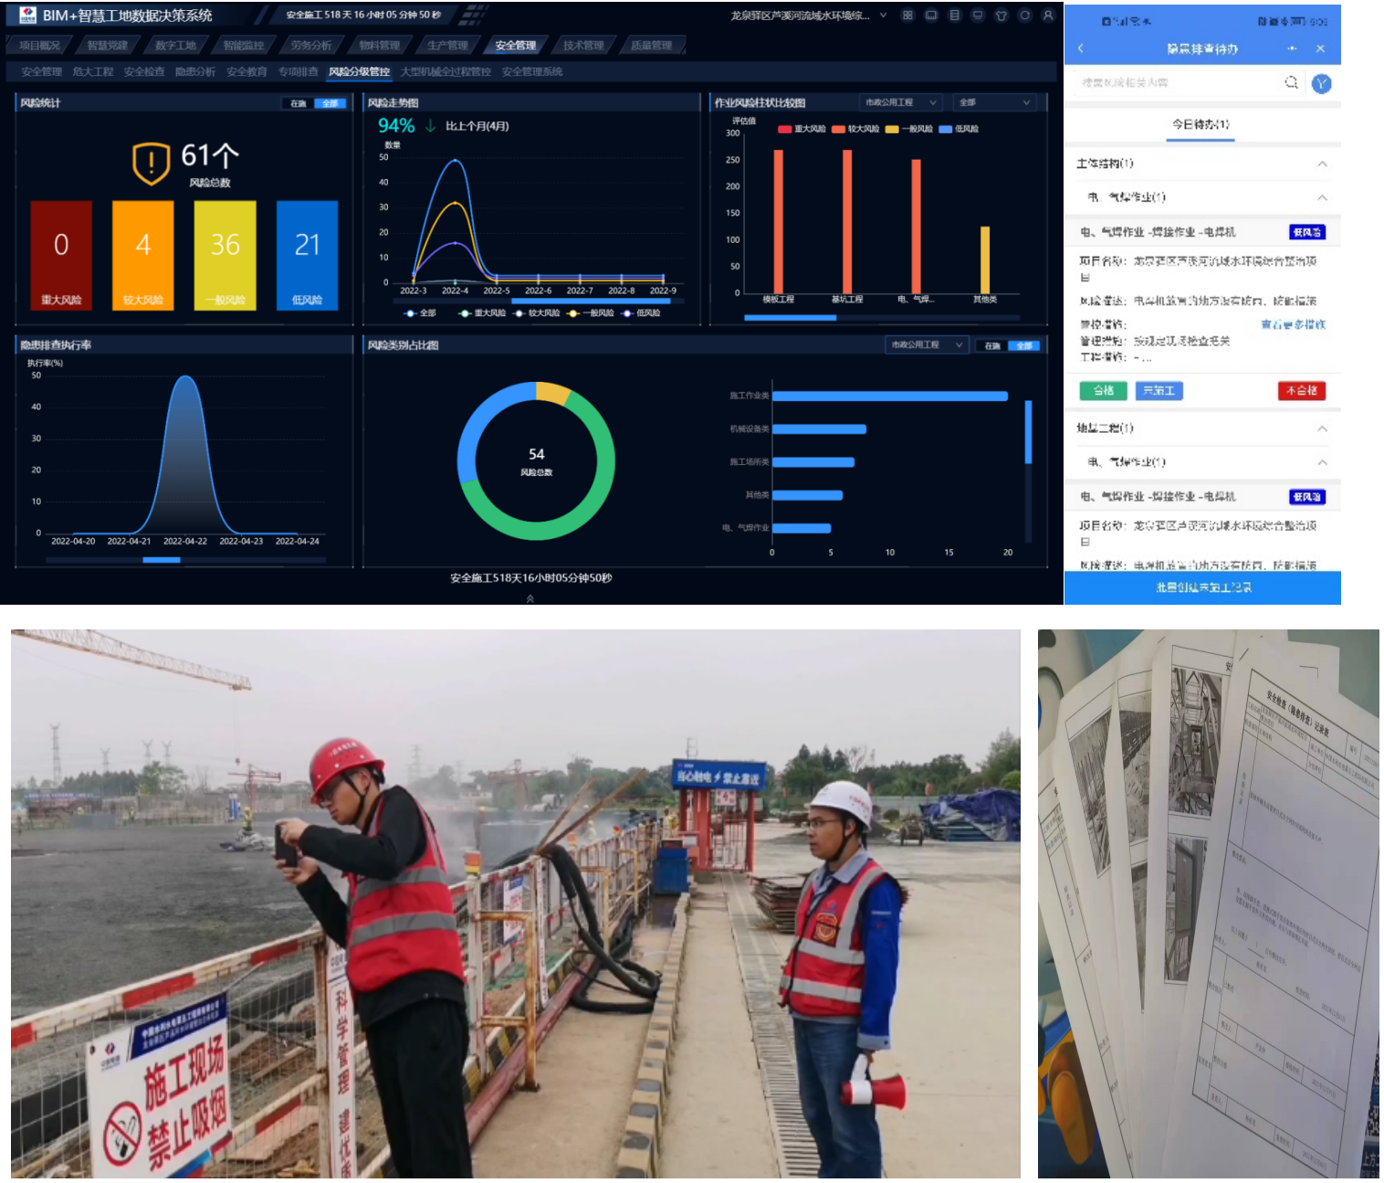Click 查看更多措施 link
Image resolution: width=1384 pixels, height=1183 pixels.
click(x=1293, y=324)
